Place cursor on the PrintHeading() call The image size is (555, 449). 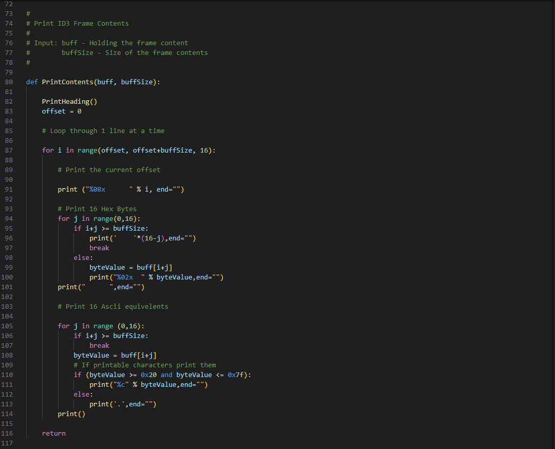pos(69,101)
